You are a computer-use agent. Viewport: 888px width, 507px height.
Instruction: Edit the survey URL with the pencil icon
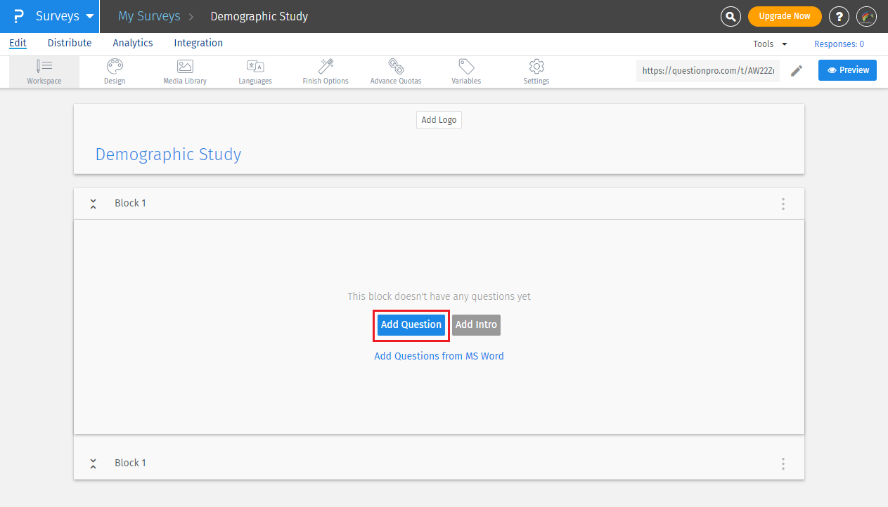[797, 70]
